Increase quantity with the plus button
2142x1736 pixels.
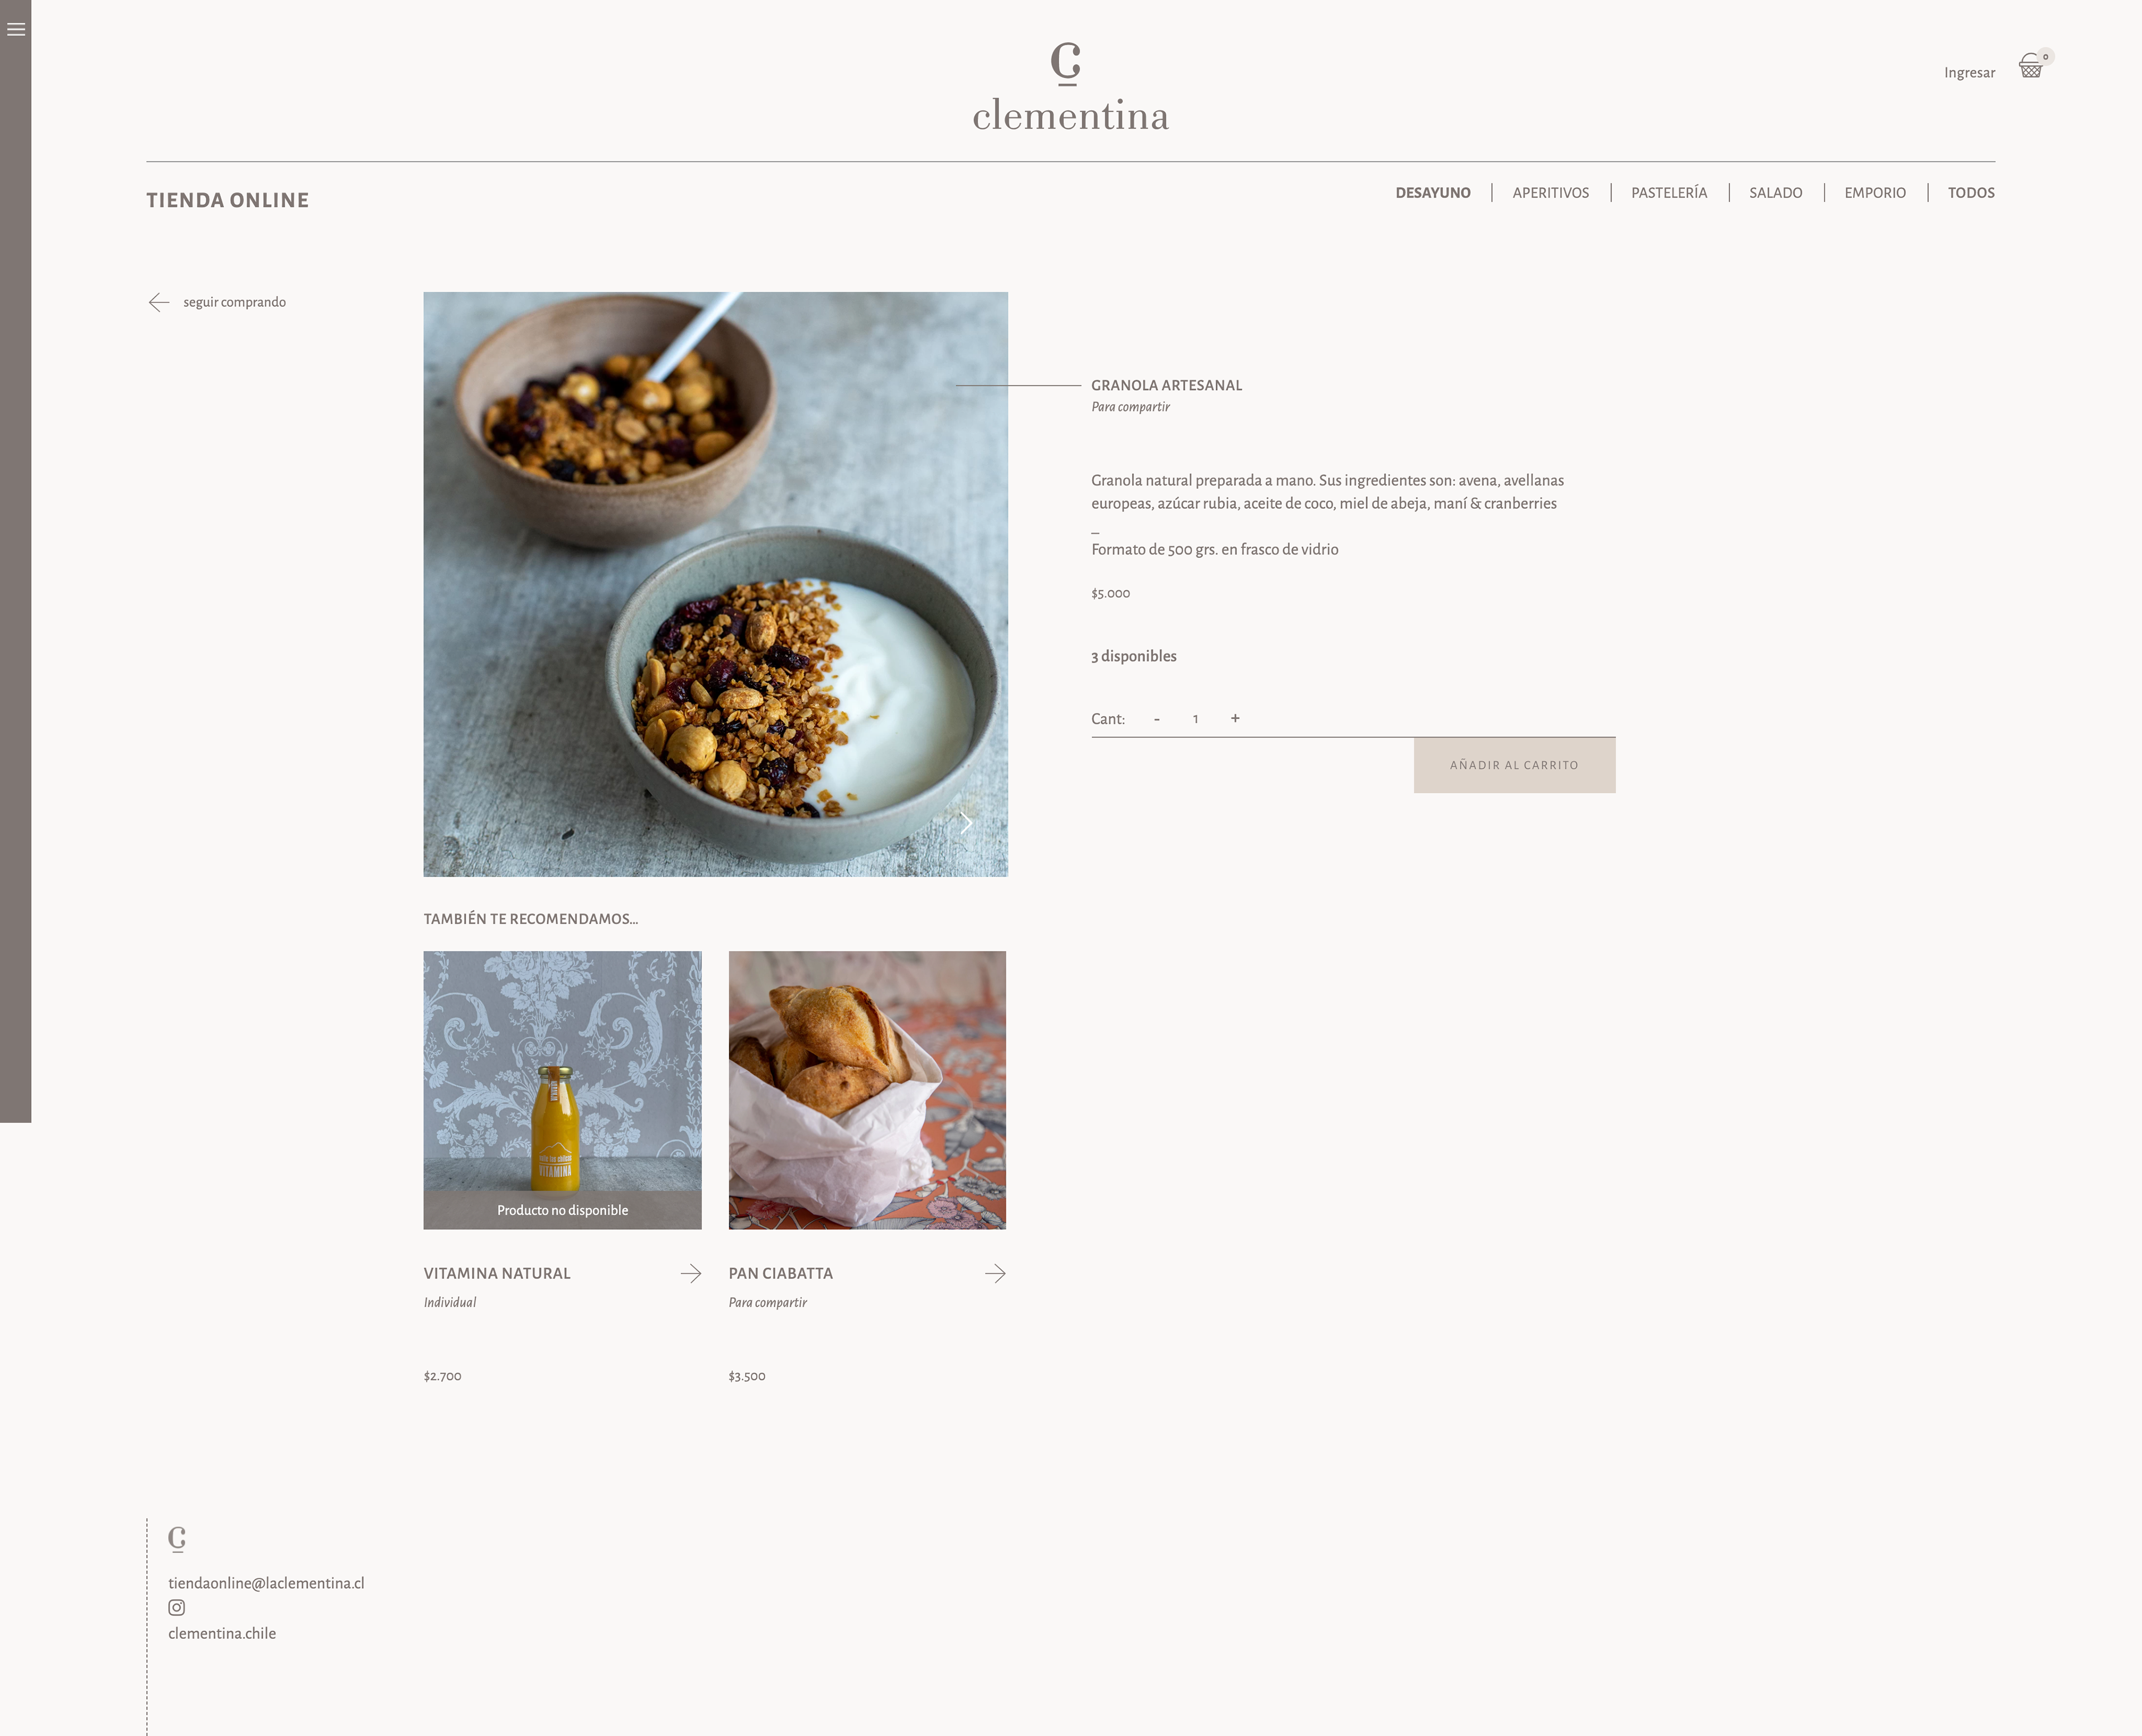(1236, 718)
